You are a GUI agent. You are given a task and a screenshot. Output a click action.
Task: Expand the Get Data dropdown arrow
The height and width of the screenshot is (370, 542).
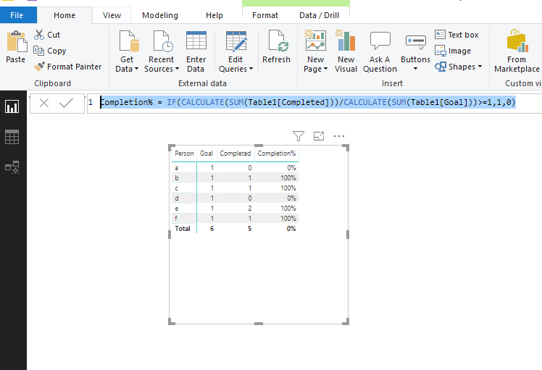[136, 69]
